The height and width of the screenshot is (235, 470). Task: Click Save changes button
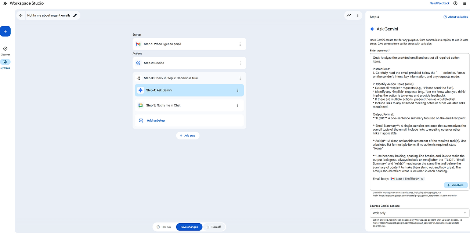coord(189,227)
